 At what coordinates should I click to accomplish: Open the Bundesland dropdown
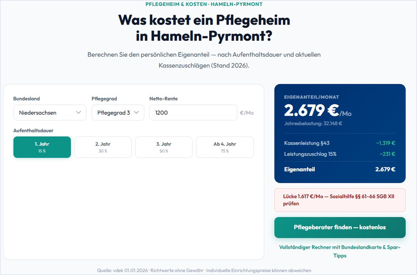click(x=50, y=112)
